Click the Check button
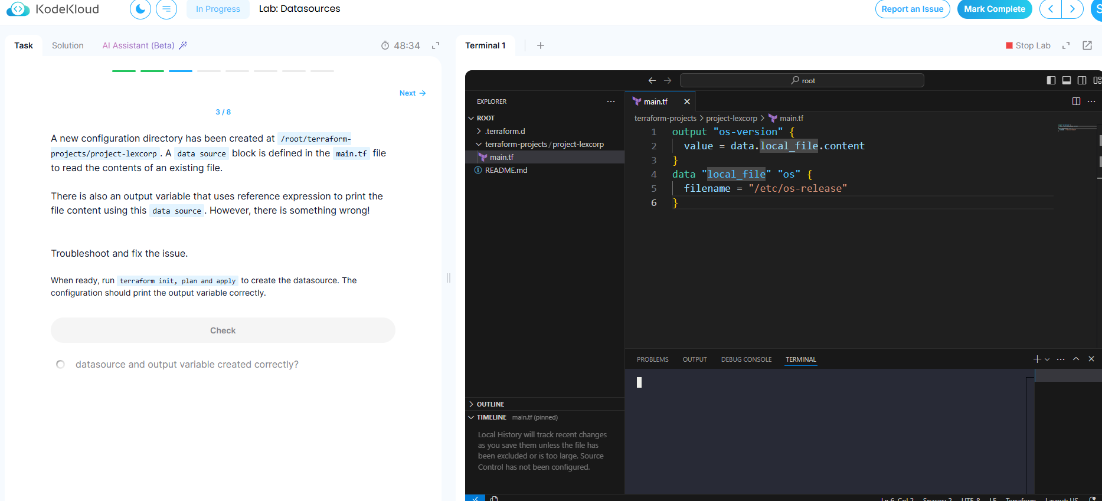 223,330
